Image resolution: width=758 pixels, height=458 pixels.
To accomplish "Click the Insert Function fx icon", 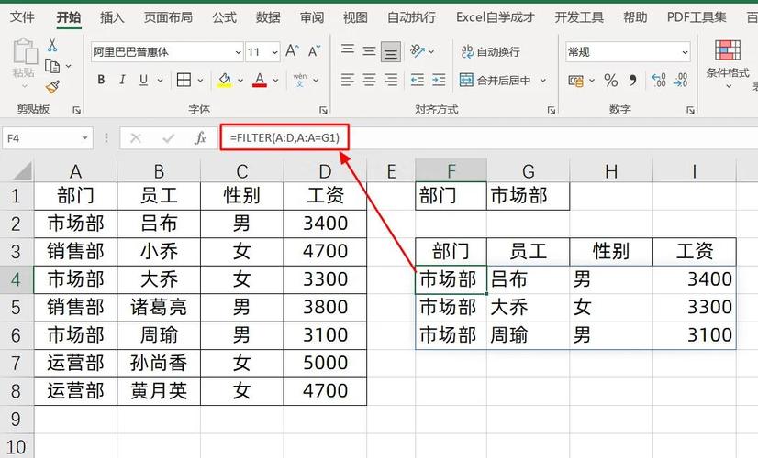I will coord(199,138).
